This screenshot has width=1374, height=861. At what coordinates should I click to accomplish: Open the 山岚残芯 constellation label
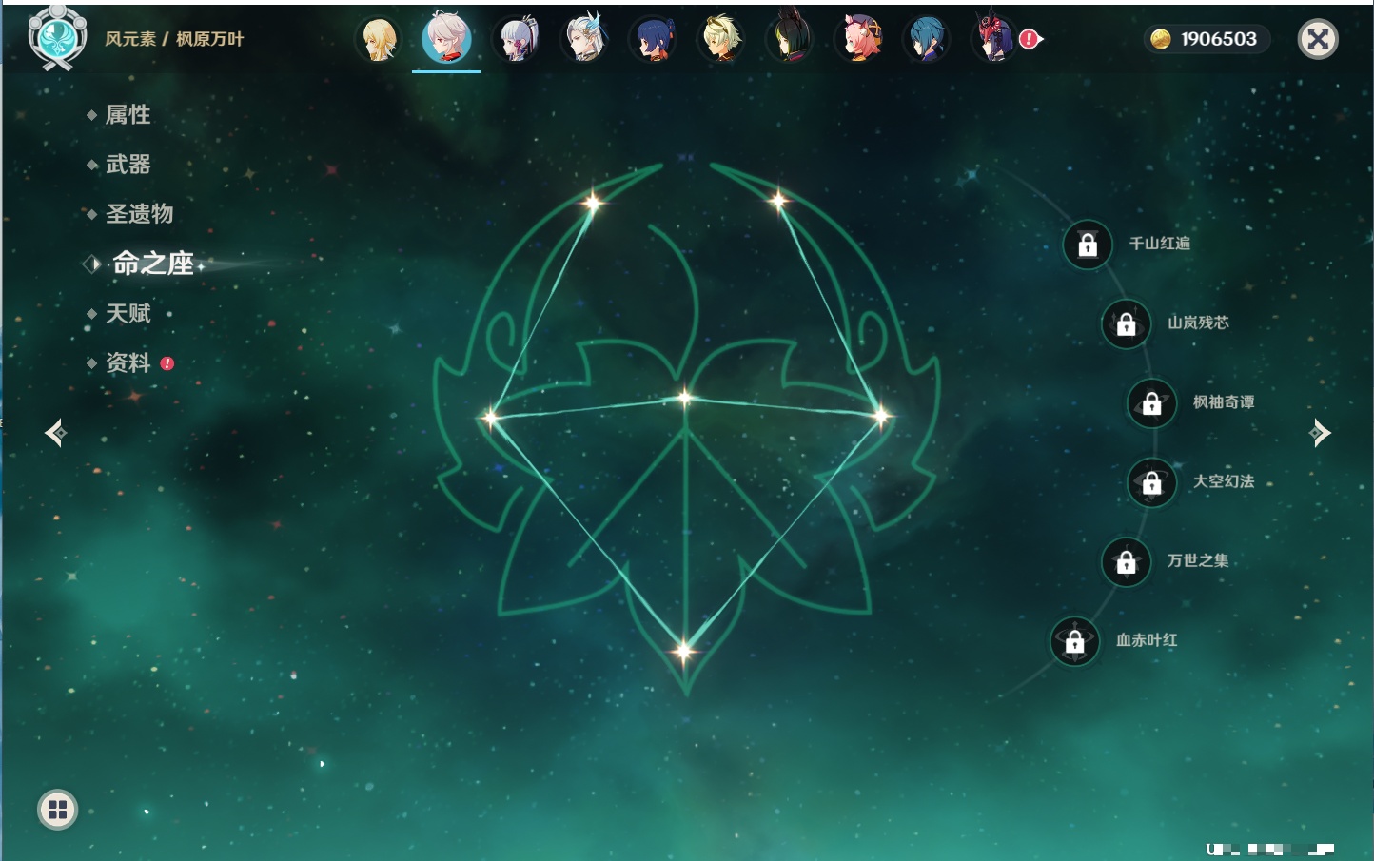tap(1198, 323)
